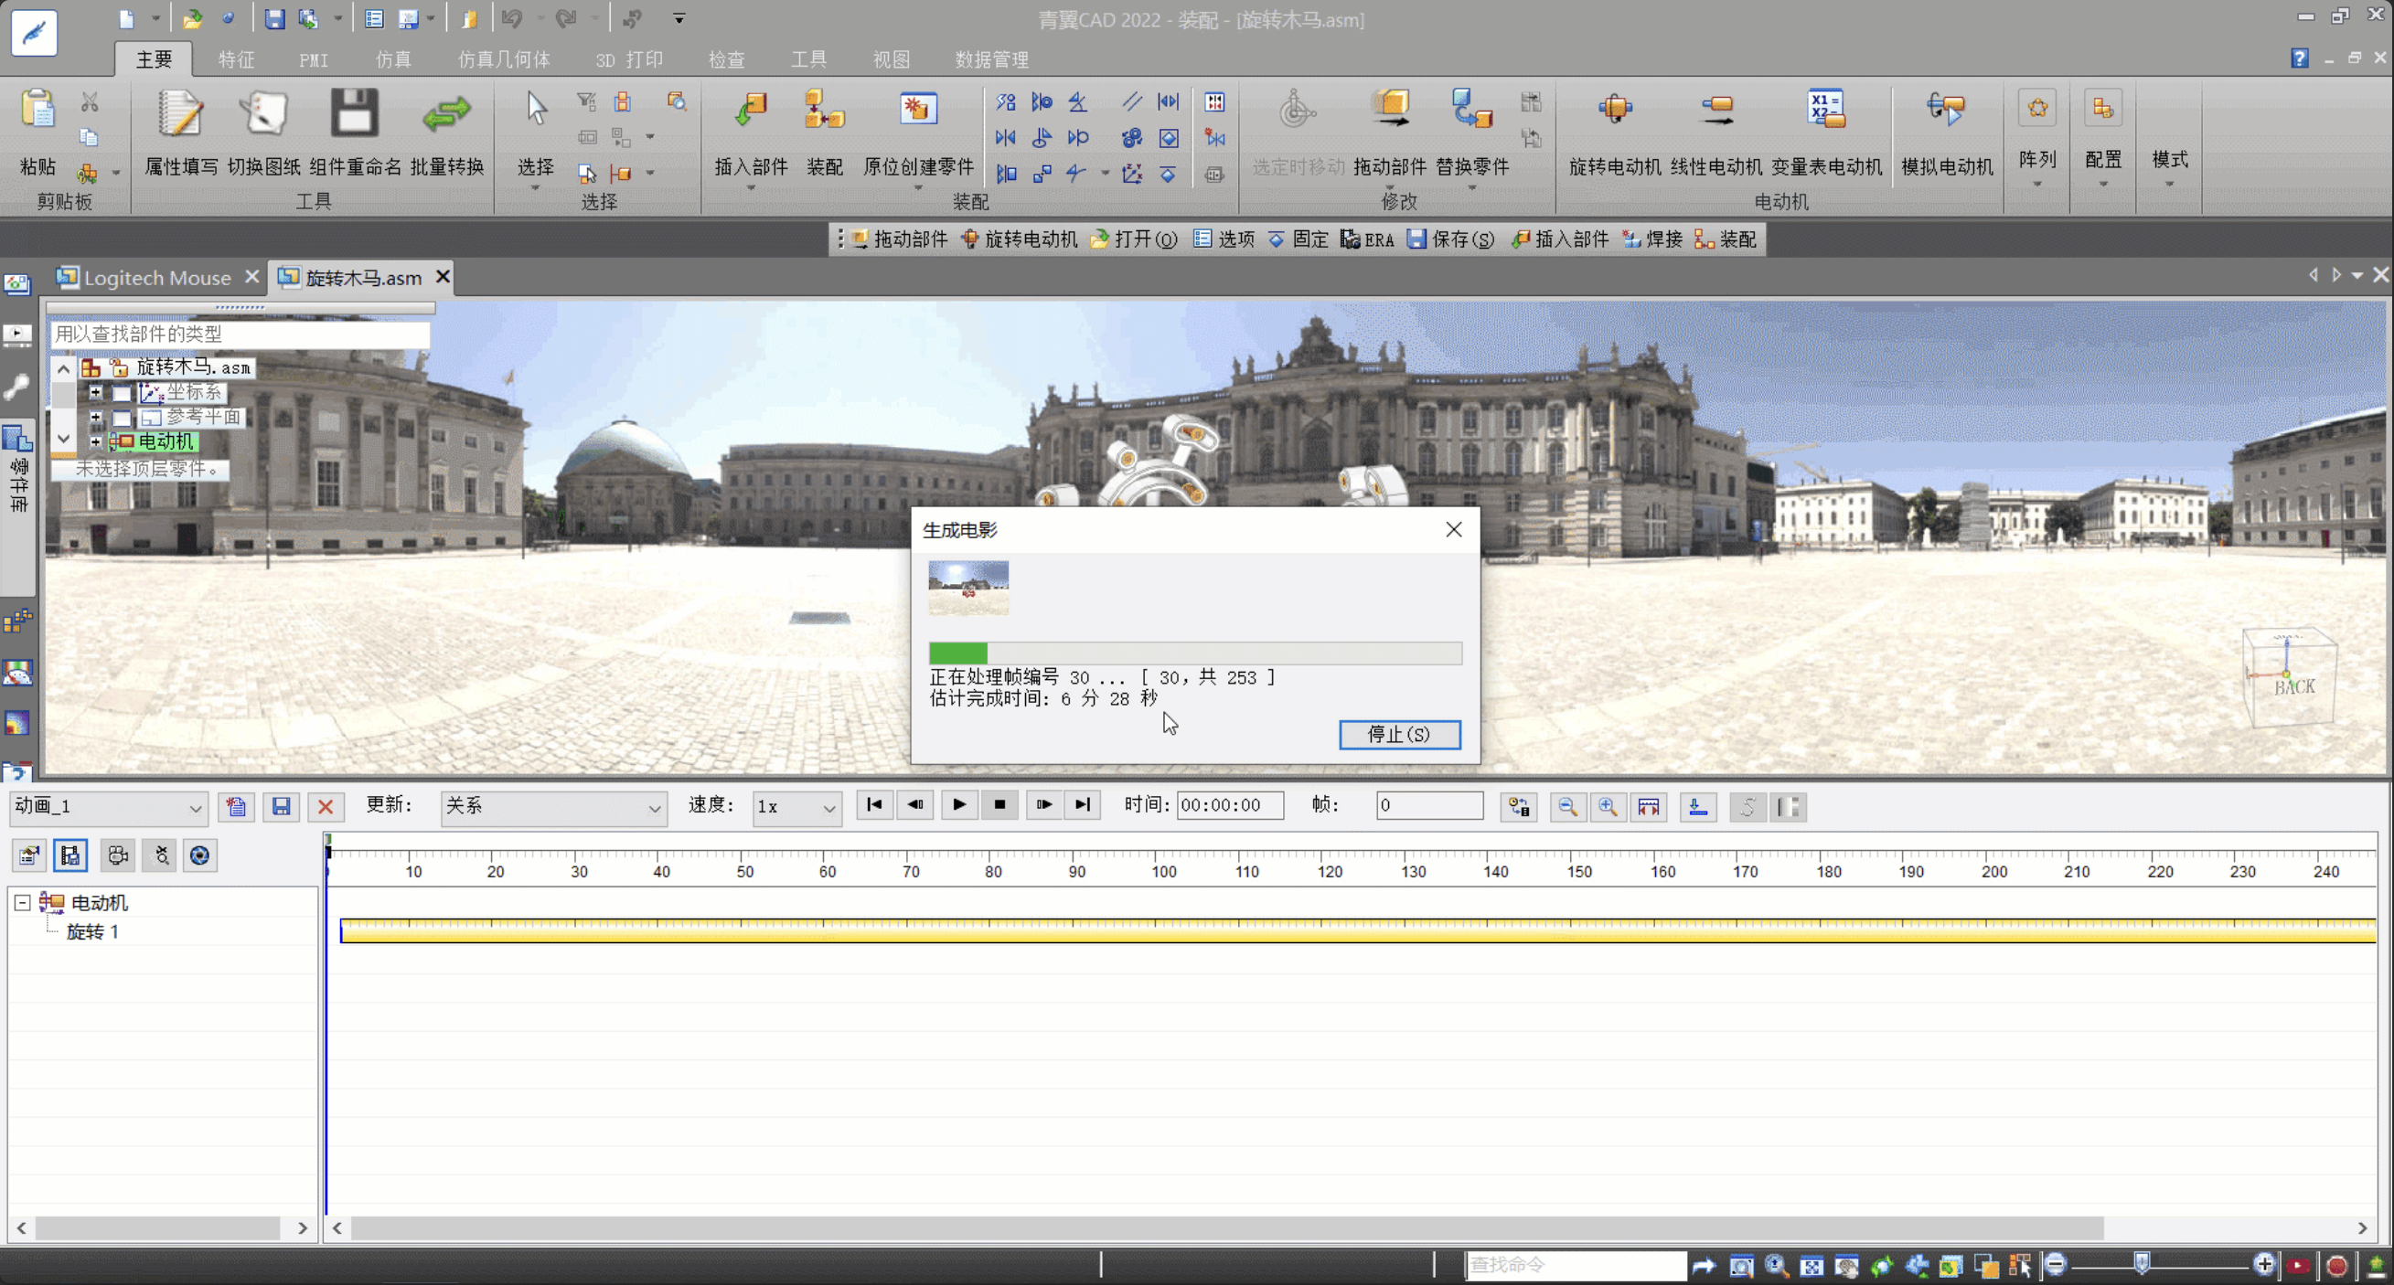This screenshot has width=2394, height=1285.
Task: Click the save icon in the animation toolbar
Action: (x=281, y=805)
